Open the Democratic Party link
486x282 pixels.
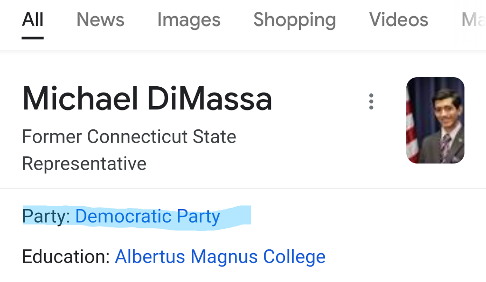tap(148, 217)
